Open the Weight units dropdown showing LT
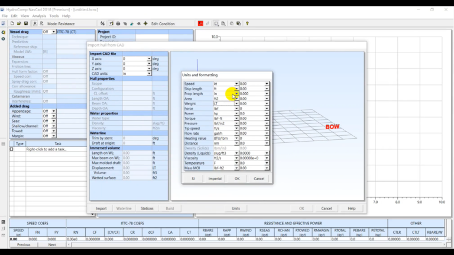The height and width of the screenshot is (255, 454). click(x=236, y=103)
